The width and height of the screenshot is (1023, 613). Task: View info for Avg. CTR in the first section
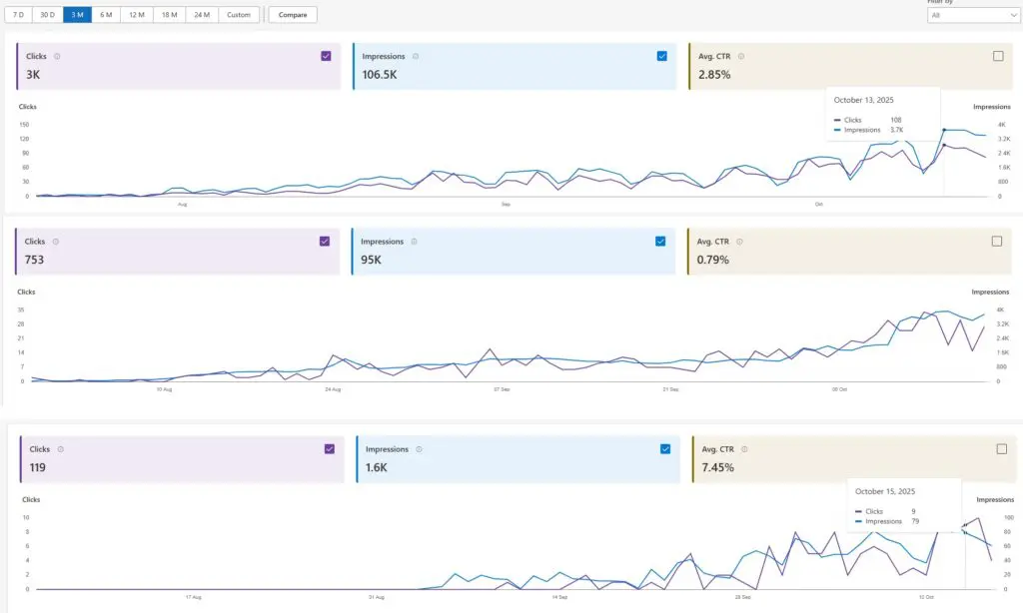tap(740, 56)
